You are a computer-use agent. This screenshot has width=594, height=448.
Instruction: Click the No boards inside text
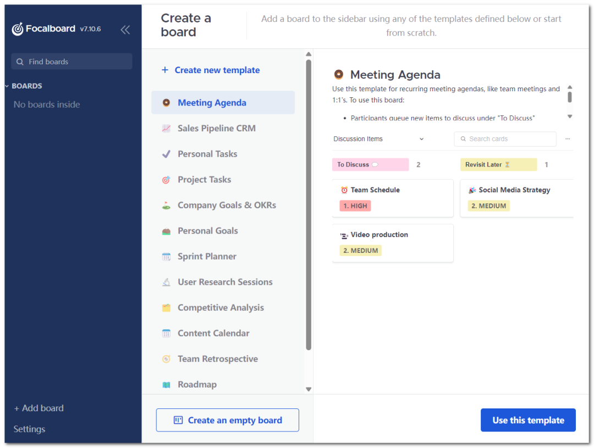47,104
